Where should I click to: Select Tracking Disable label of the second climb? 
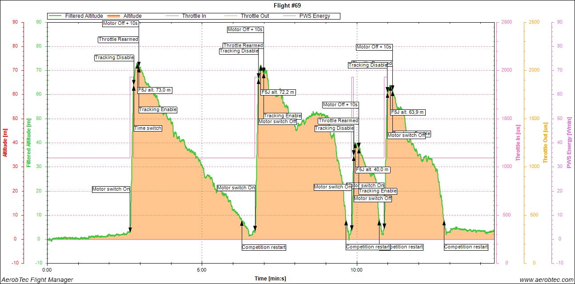pos(239,51)
